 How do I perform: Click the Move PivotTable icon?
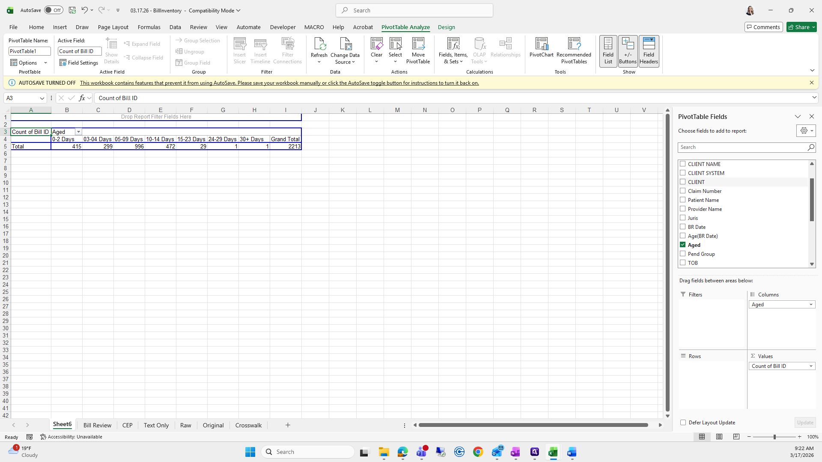point(418,44)
